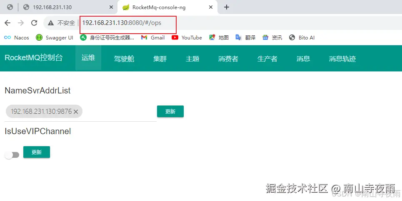This screenshot has height=201, width=402.
Task: Open the Bito AI bookmark
Action: (x=302, y=38)
